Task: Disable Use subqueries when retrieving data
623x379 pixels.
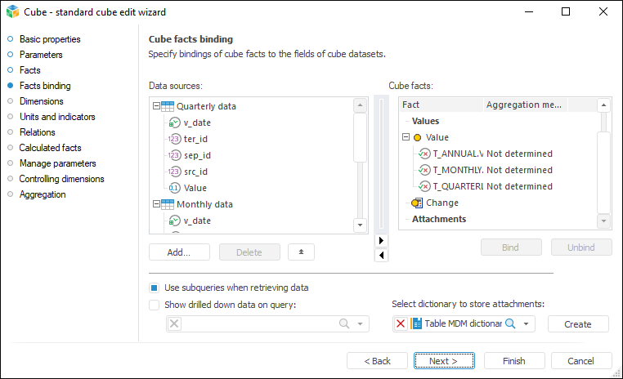Action: point(155,288)
